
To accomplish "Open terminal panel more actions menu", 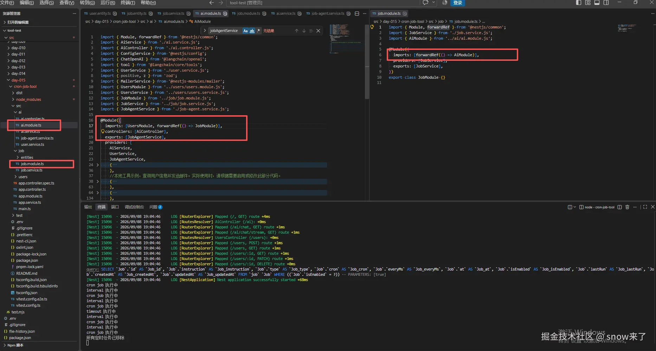I will 635,207.
